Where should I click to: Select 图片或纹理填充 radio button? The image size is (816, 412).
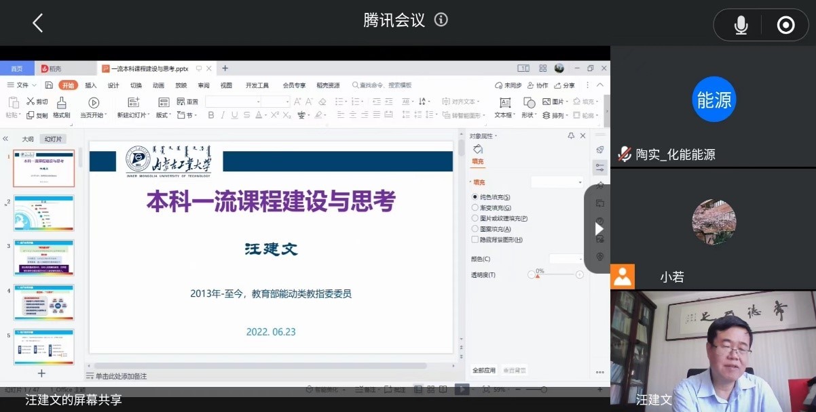click(x=475, y=218)
